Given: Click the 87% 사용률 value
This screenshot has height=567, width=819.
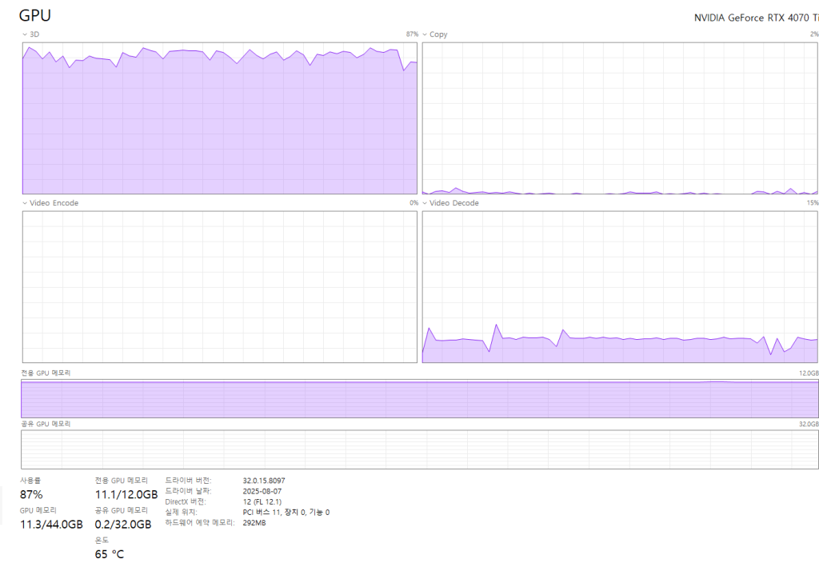Looking at the screenshot, I should click(x=31, y=494).
